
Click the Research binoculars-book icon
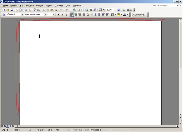[39, 10]
